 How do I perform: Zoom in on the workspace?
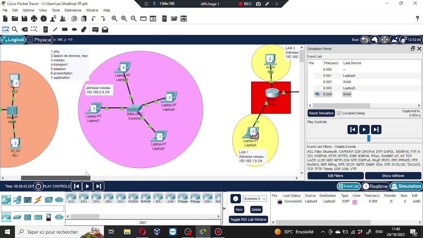click(x=114, y=19)
